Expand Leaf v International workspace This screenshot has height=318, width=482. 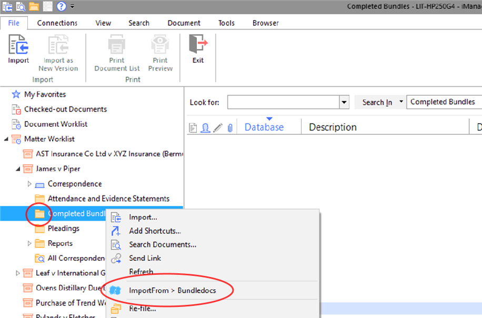pos(17,273)
